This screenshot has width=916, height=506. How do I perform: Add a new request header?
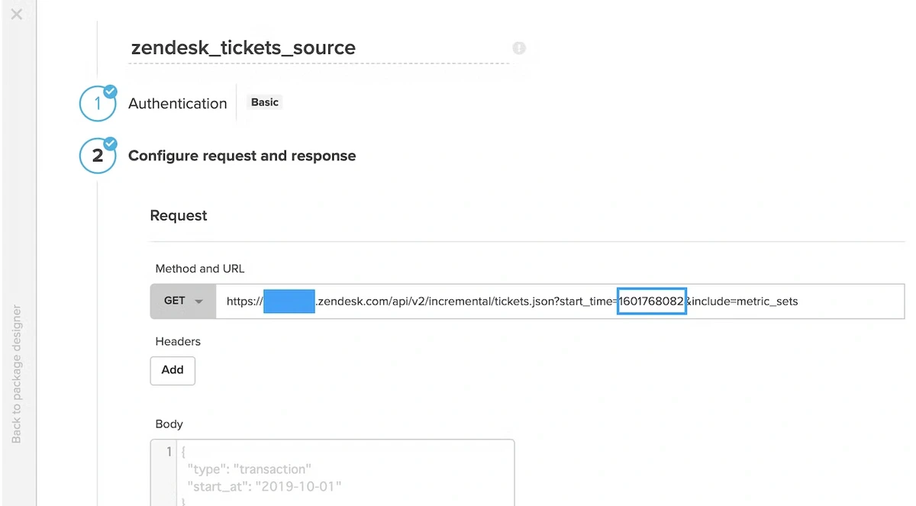tap(173, 370)
